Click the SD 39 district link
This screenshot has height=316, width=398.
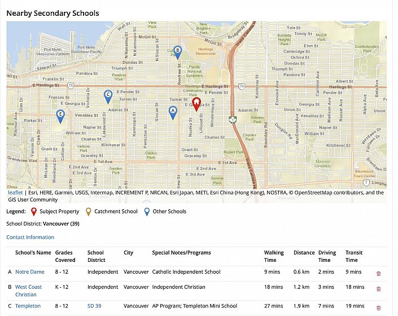pos(94,306)
